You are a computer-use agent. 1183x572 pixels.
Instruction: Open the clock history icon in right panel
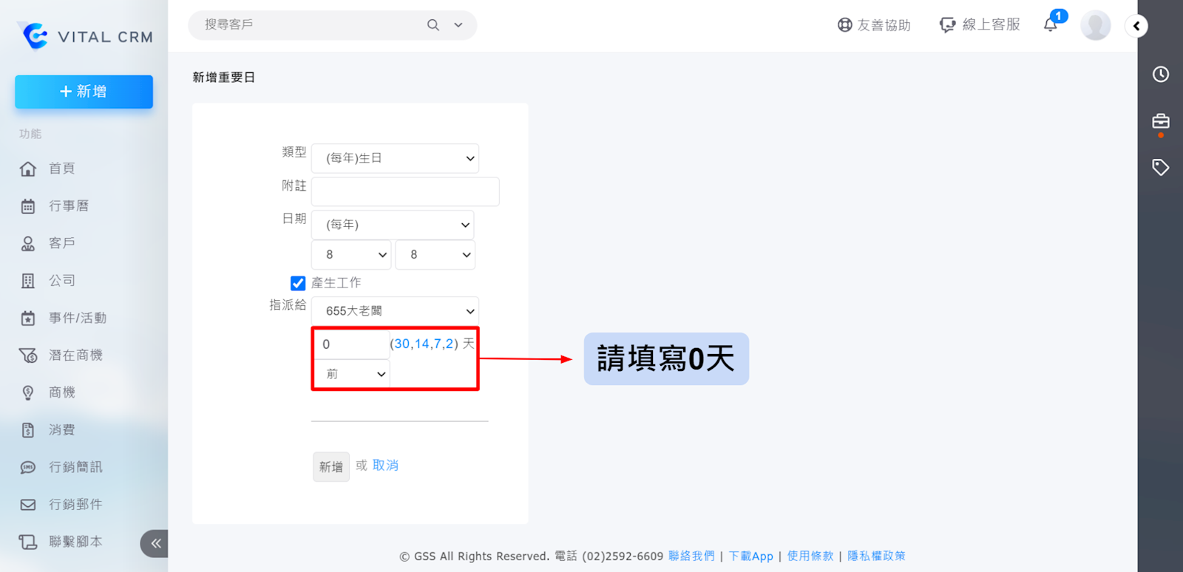click(1160, 74)
